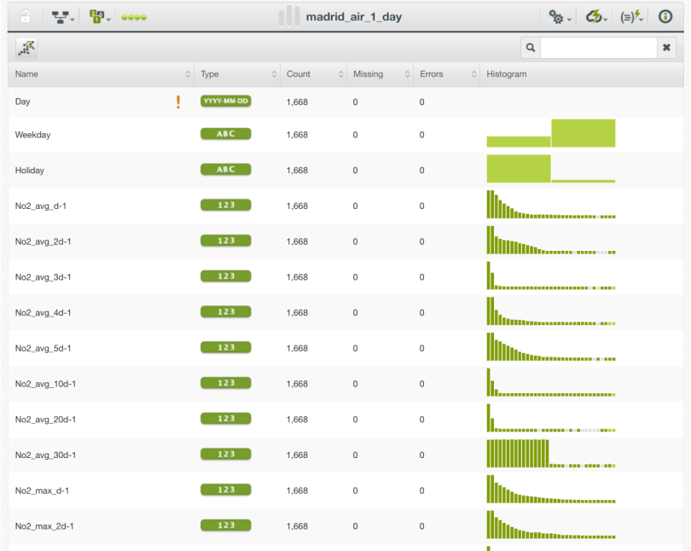This screenshot has height=551, width=691.
Task: Open the dataset type dropdown menu
Action: [x=100, y=16]
